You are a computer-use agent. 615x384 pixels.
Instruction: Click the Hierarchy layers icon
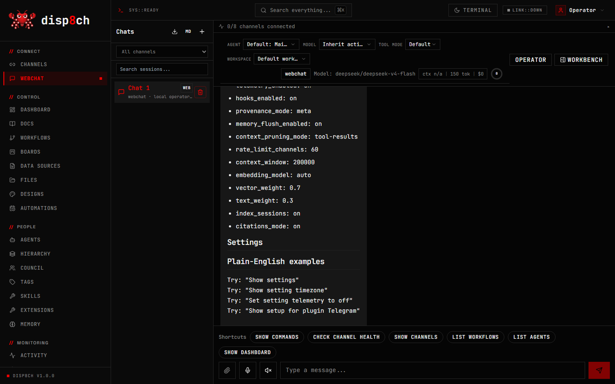(12, 254)
